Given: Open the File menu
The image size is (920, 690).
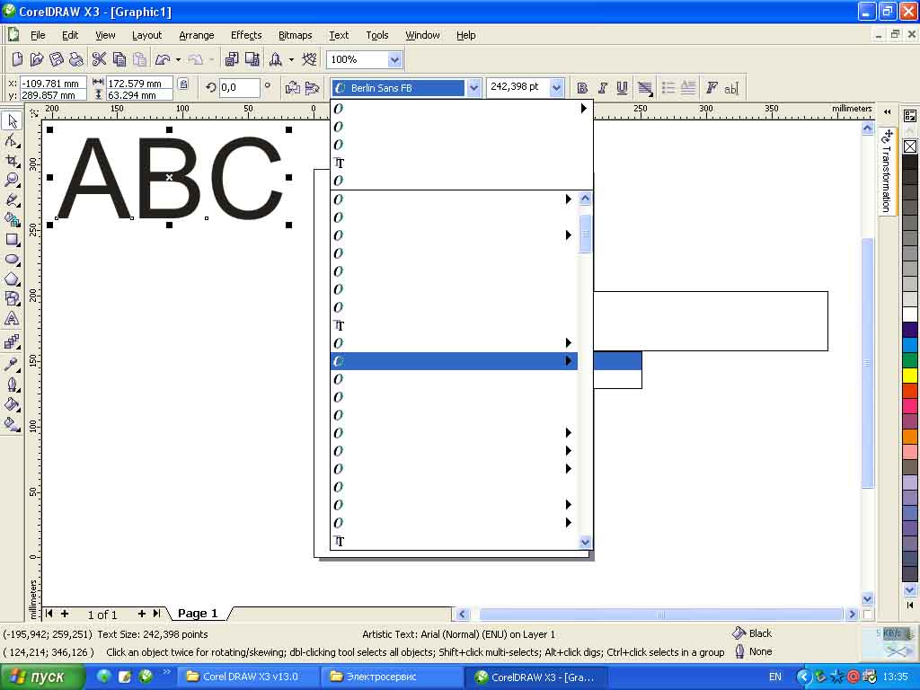Looking at the screenshot, I should (x=38, y=35).
